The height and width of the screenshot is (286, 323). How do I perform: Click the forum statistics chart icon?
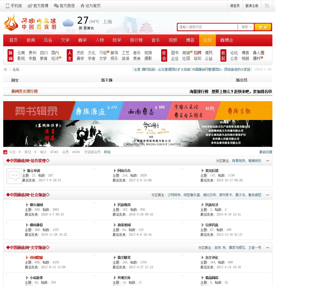5,152
